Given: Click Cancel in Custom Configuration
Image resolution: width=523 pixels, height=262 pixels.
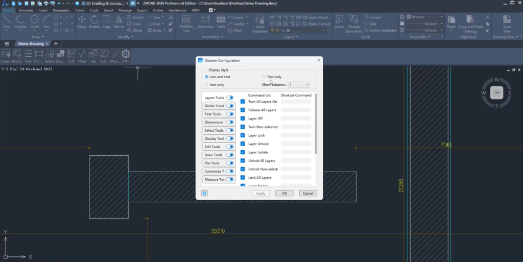Looking at the screenshot, I should [x=308, y=194].
